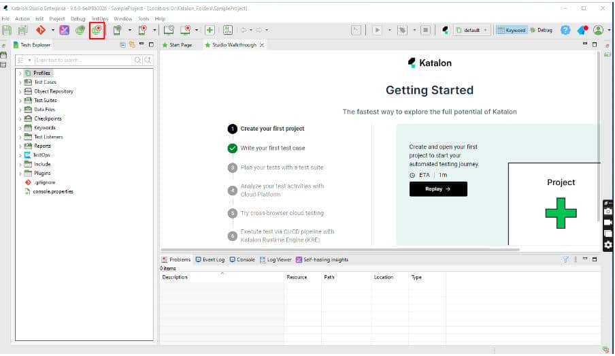615x356 pixels.
Task: Expand the Profiles tree node
Action: (x=20, y=74)
